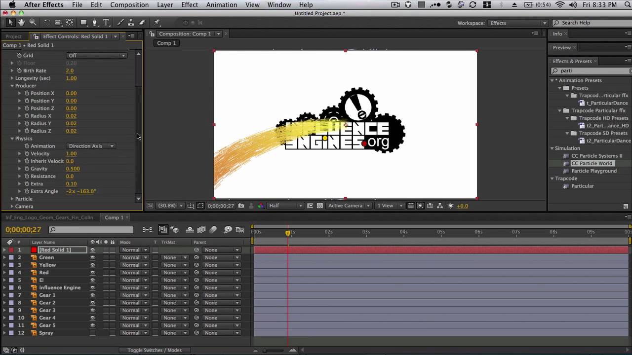Enable Motion Blur for the composition
Screen dimensions: 632x355
coord(213,230)
